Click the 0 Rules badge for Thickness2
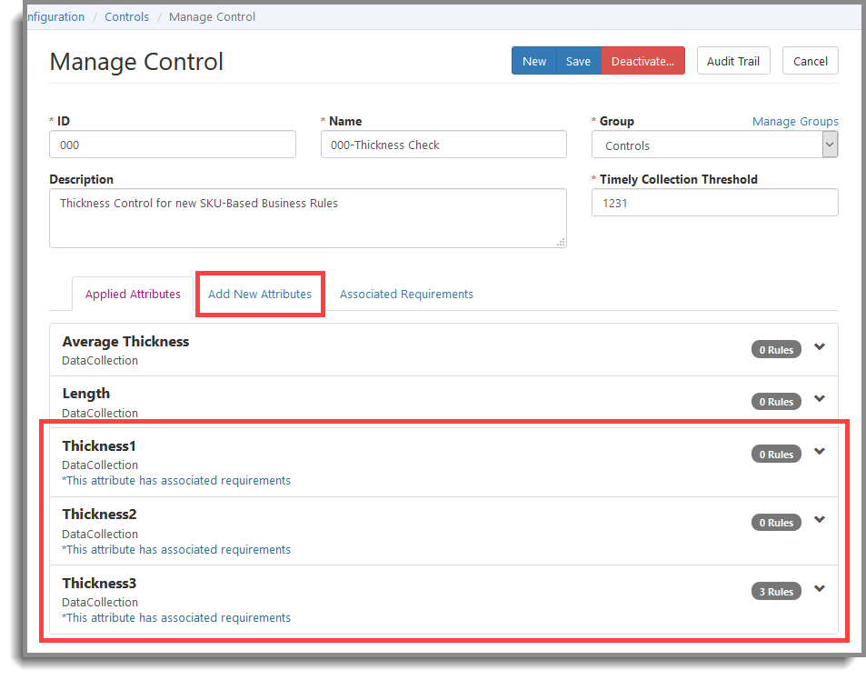This screenshot has width=866, height=680. pyautogui.click(x=775, y=523)
